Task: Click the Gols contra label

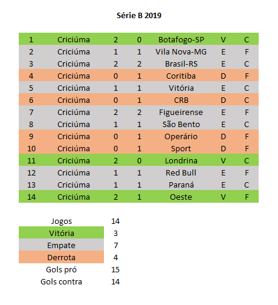Action: (61, 282)
